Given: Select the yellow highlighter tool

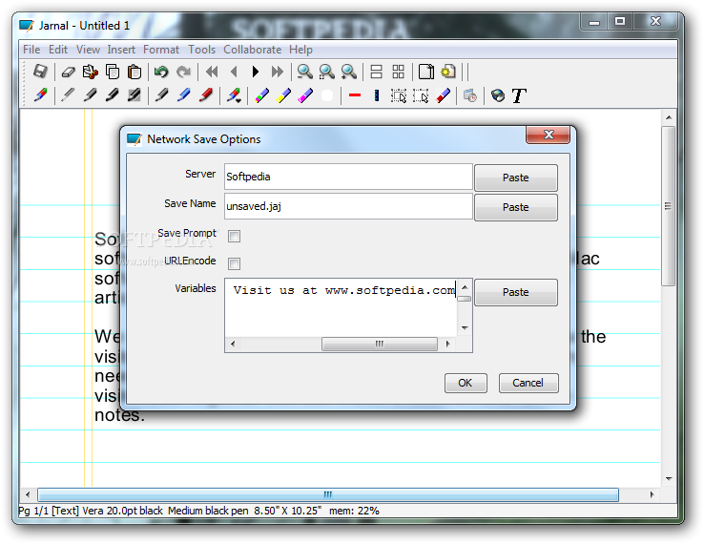Looking at the screenshot, I should pyautogui.click(x=283, y=95).
